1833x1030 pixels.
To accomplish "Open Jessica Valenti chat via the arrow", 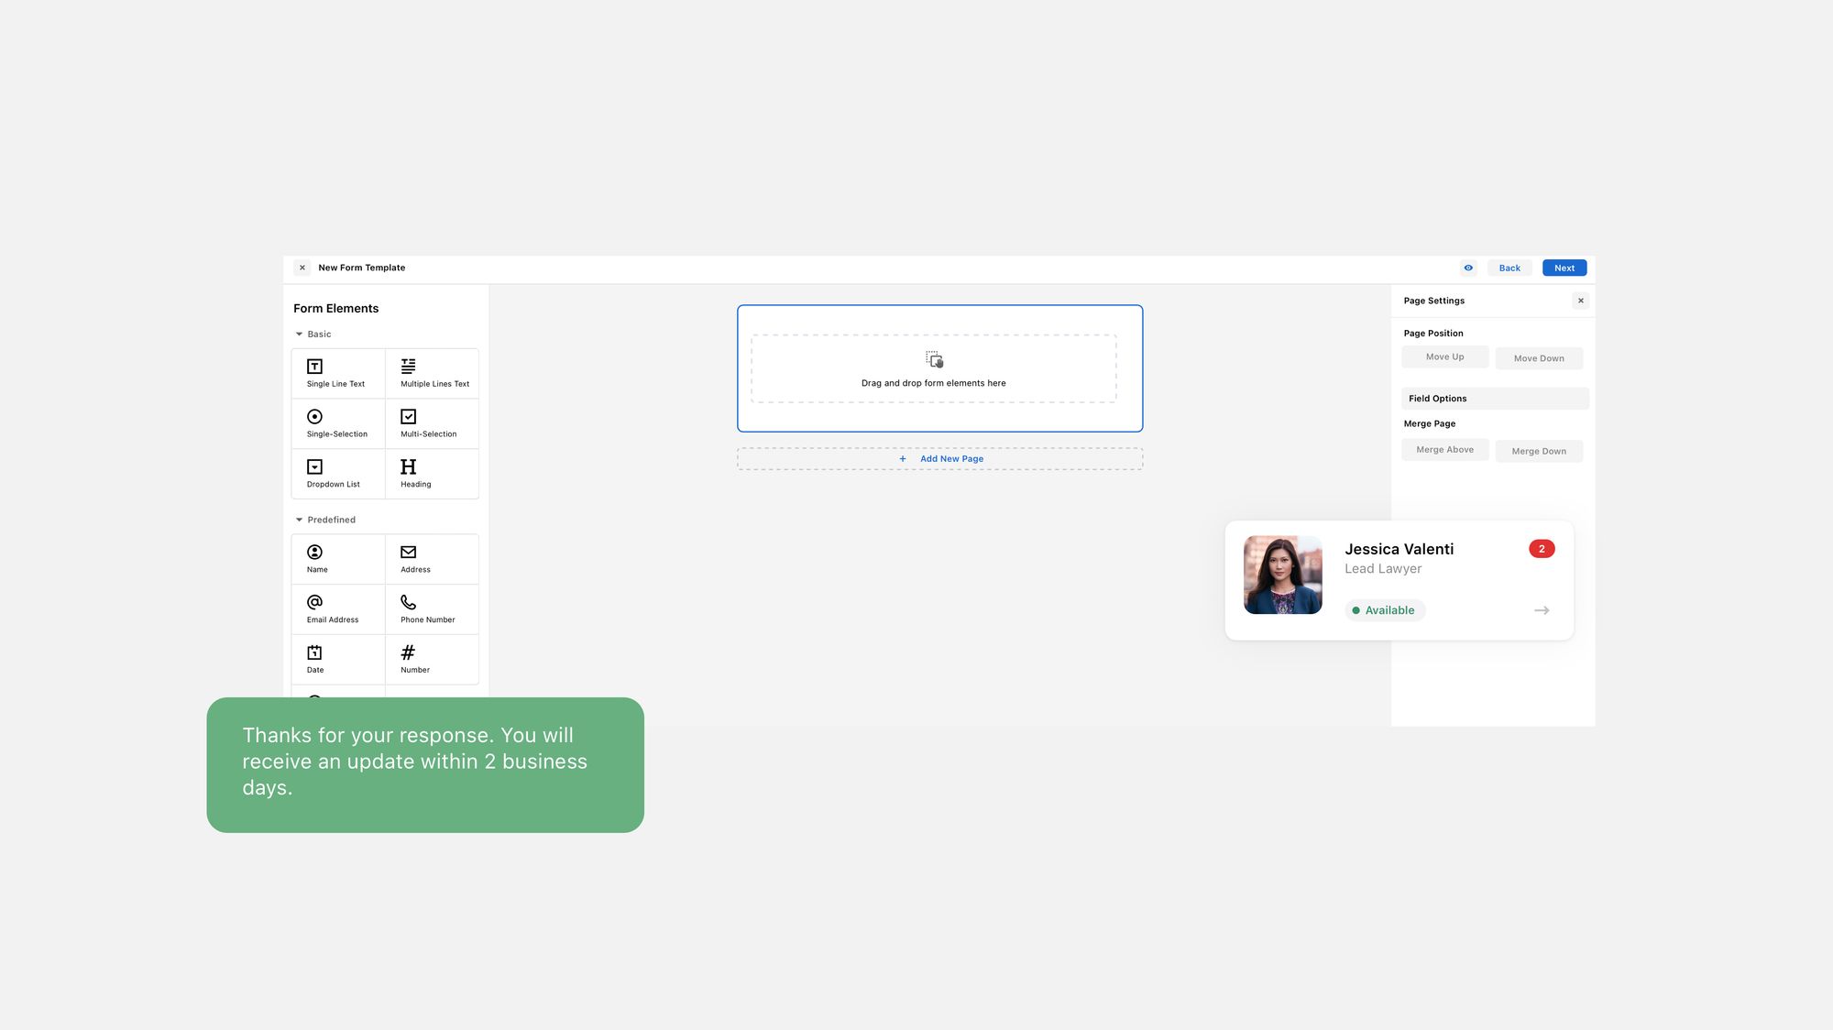I will [1542, 609].
